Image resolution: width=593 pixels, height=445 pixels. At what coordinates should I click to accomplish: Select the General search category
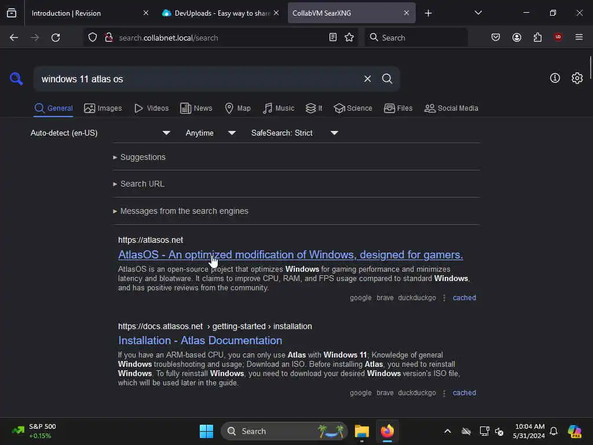[53, 108]
